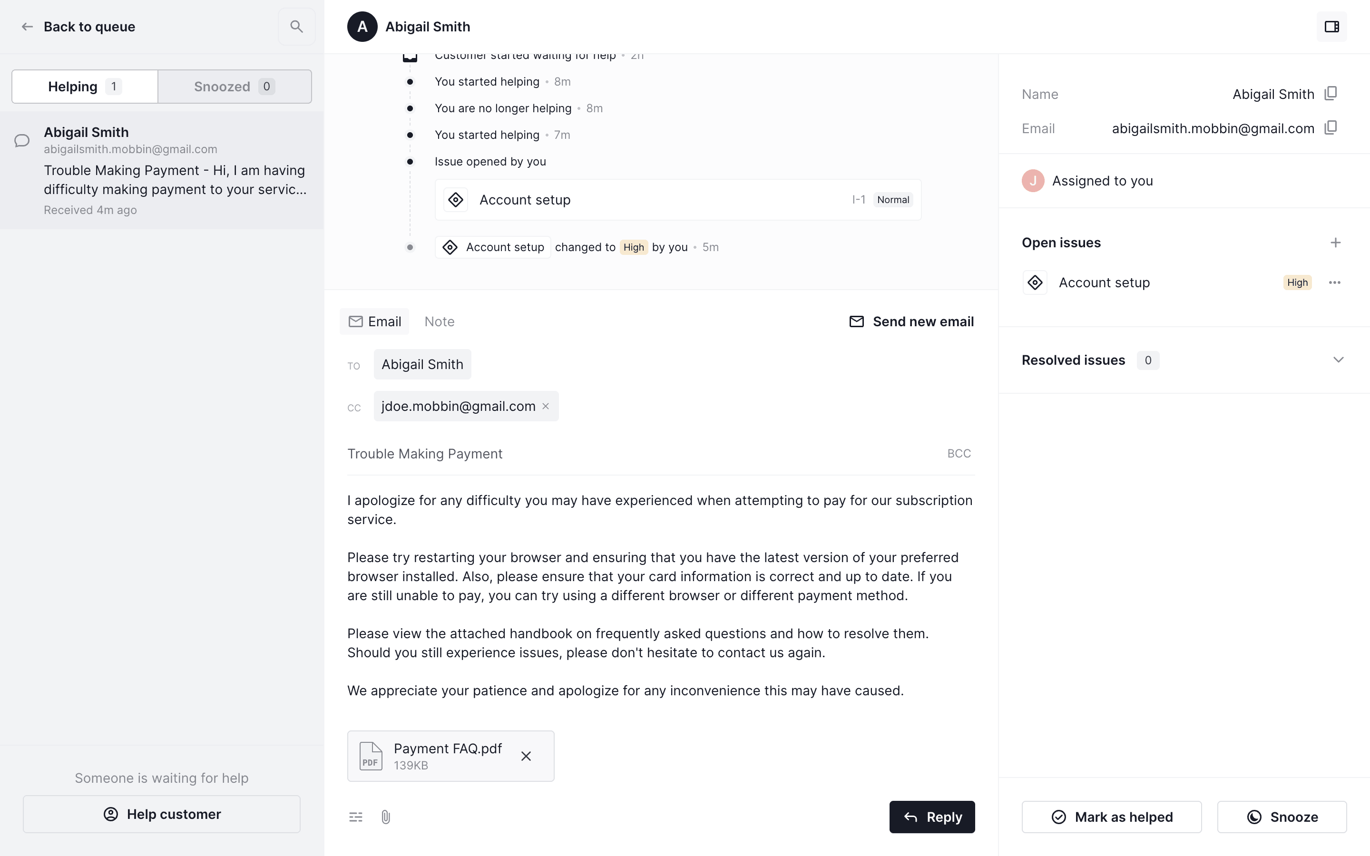Remove the Payment FAQ.pdf attachment

[526, 756]
